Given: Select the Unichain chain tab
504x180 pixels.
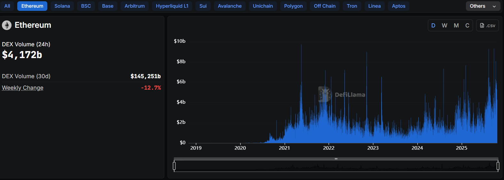Looking at the screenshot, I should [x=263, y=6].
